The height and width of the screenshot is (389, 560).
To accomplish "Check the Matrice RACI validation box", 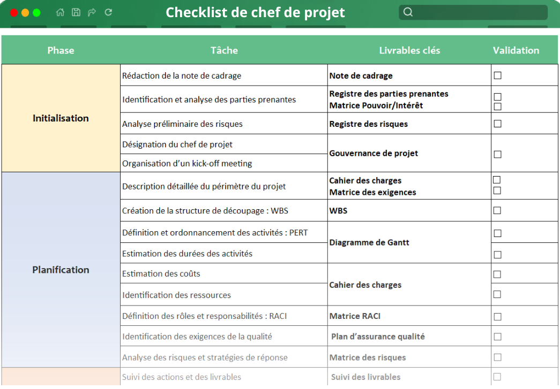I will click(x=497, y=316).
